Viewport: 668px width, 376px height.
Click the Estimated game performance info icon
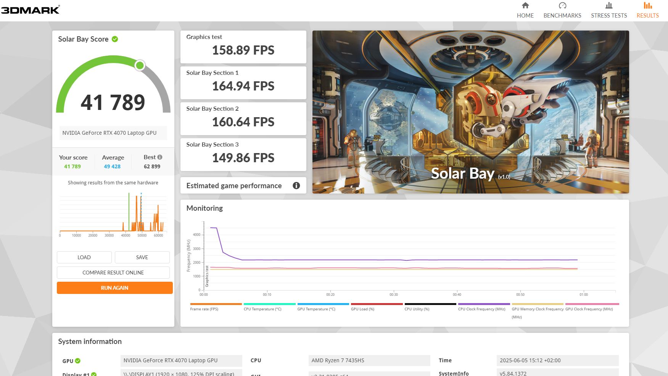point(296,186)
